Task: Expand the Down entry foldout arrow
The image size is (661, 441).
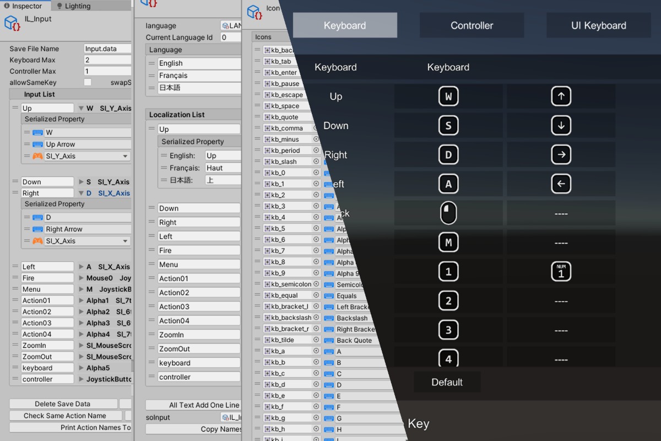Action: point(82,182)
